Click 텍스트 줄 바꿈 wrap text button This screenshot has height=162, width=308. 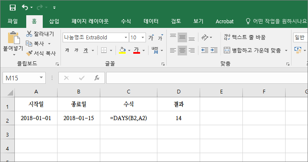[245, 37]
